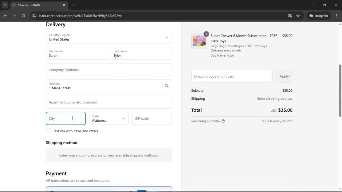Click the tracking protection eye icon
The height and width of the screenshot is (192, 342).
point(290,16)
